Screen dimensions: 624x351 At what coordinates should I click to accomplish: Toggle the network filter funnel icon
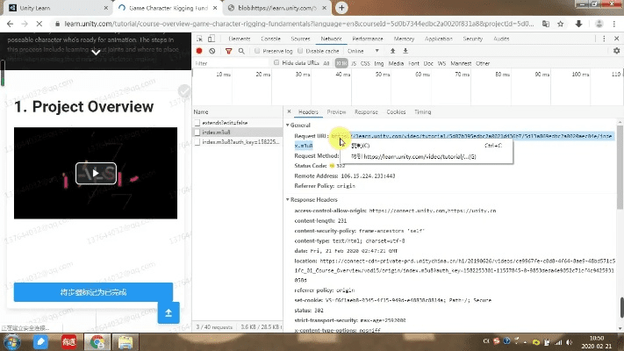tap(228, 51)
